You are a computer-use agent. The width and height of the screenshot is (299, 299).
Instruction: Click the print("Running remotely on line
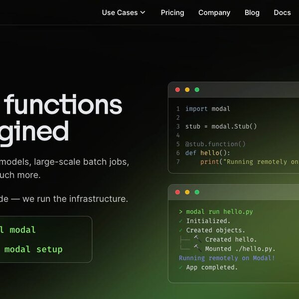(250, 162)
